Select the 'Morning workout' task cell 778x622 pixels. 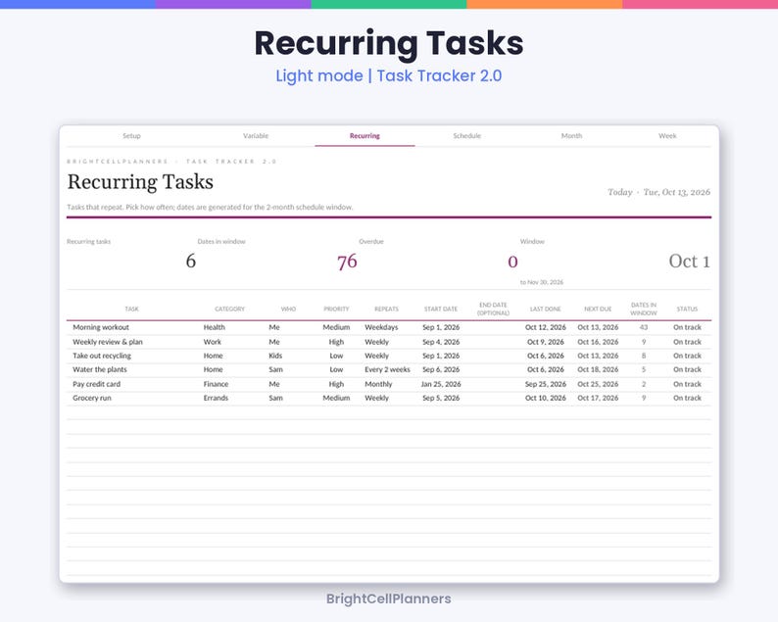(101, 327)
